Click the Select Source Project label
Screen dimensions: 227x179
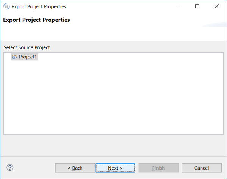coord(26,47)
